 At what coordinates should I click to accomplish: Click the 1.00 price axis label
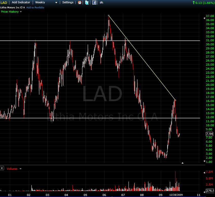tap(209, 162)
